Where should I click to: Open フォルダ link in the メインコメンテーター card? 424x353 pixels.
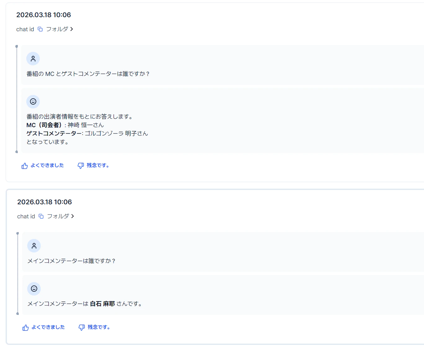tap(58, 216)
